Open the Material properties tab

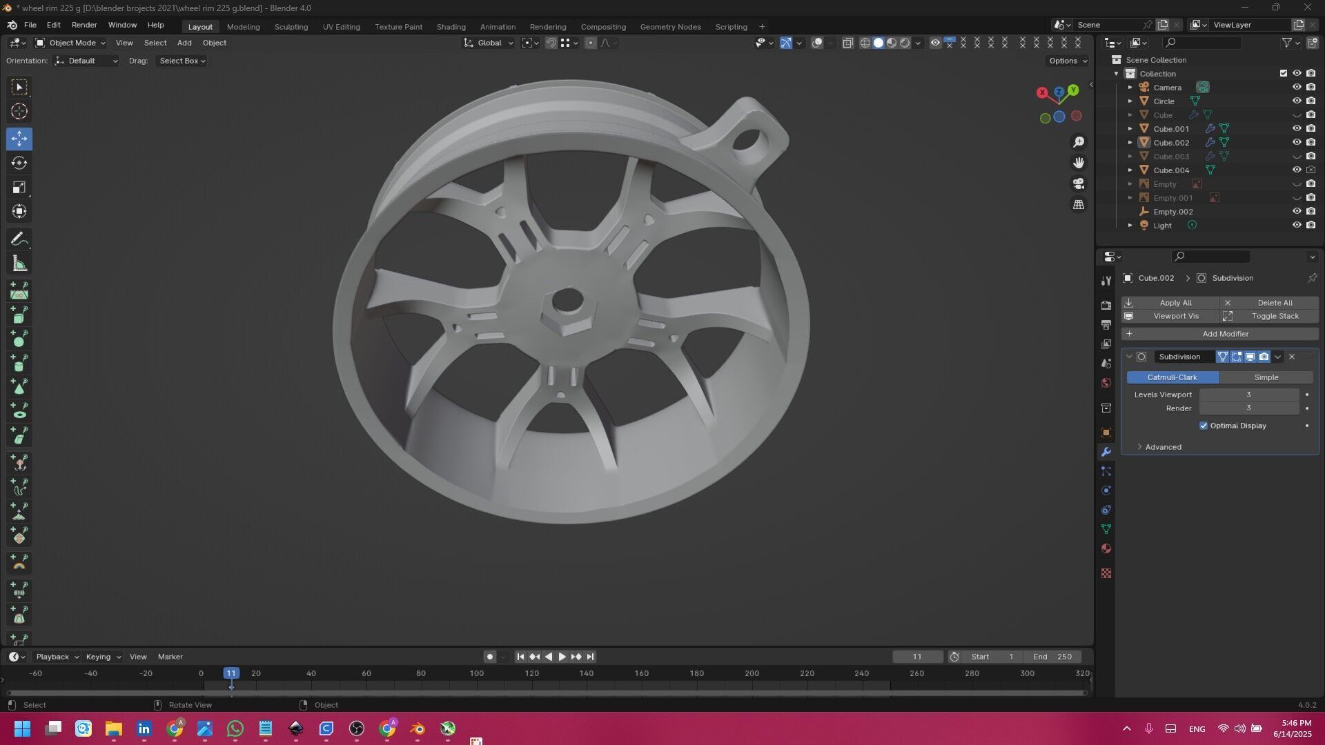point(1106,548)
